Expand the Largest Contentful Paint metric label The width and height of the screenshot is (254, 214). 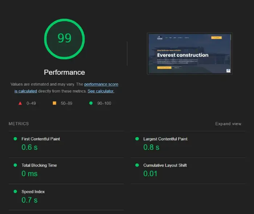[x=165, y=139]
